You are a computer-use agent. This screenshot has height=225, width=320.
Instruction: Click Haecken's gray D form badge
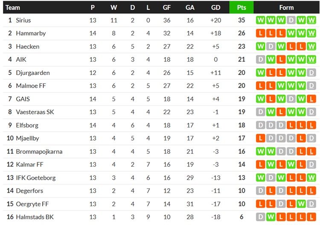[x=271, y=46]
